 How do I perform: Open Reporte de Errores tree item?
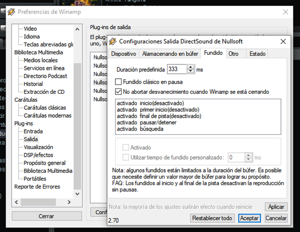tap(37, 187)
